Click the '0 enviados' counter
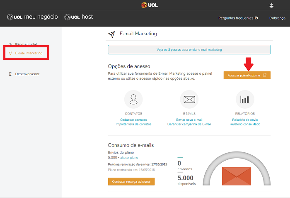The height and width of the screenshot is (198, 290). (x=185, y=165)
